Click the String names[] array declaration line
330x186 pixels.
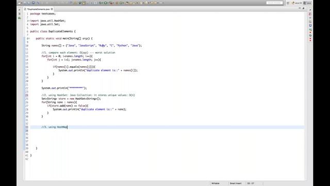[x=92, y=45]
